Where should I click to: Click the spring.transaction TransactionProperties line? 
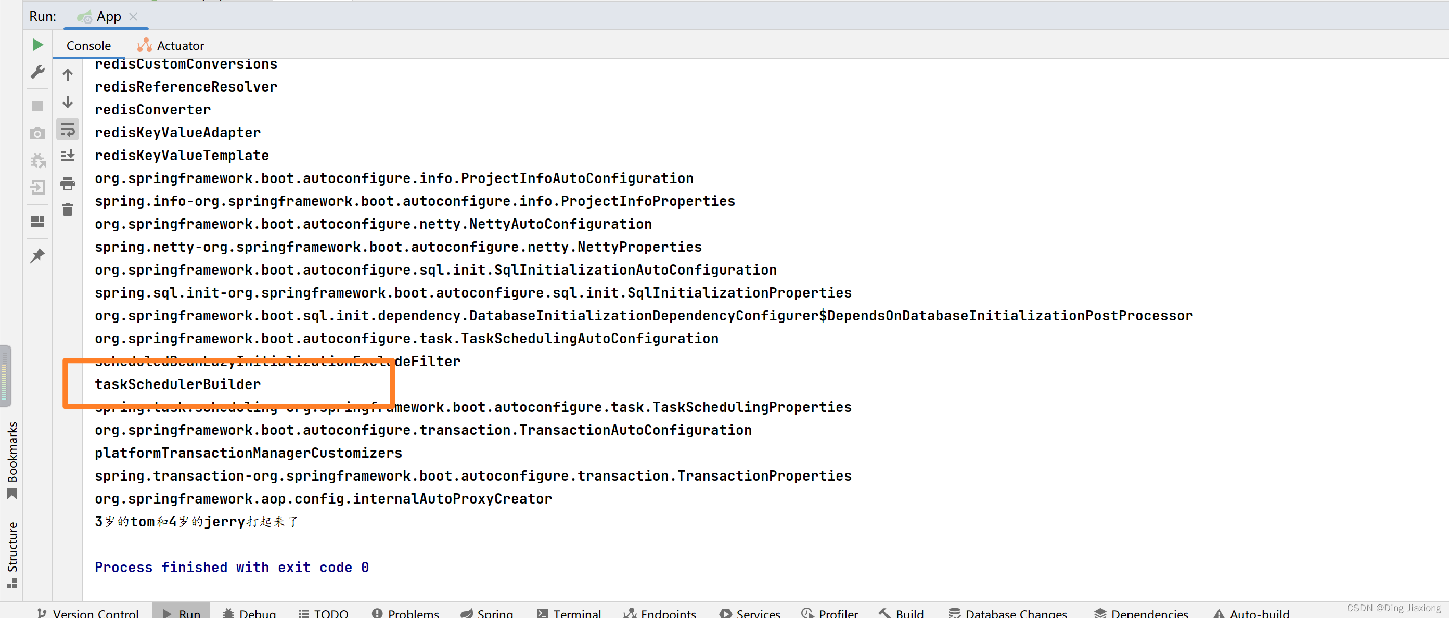[473, 476]
